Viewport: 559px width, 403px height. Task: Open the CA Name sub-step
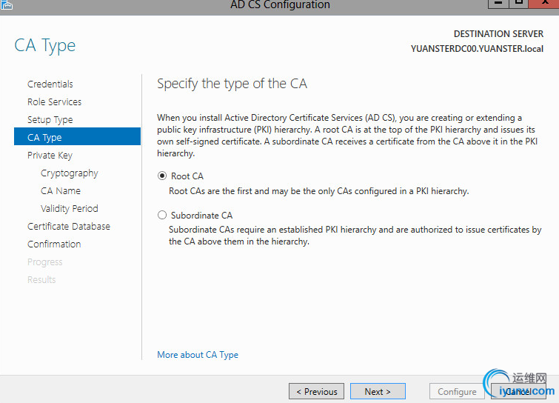coord(61,191)
